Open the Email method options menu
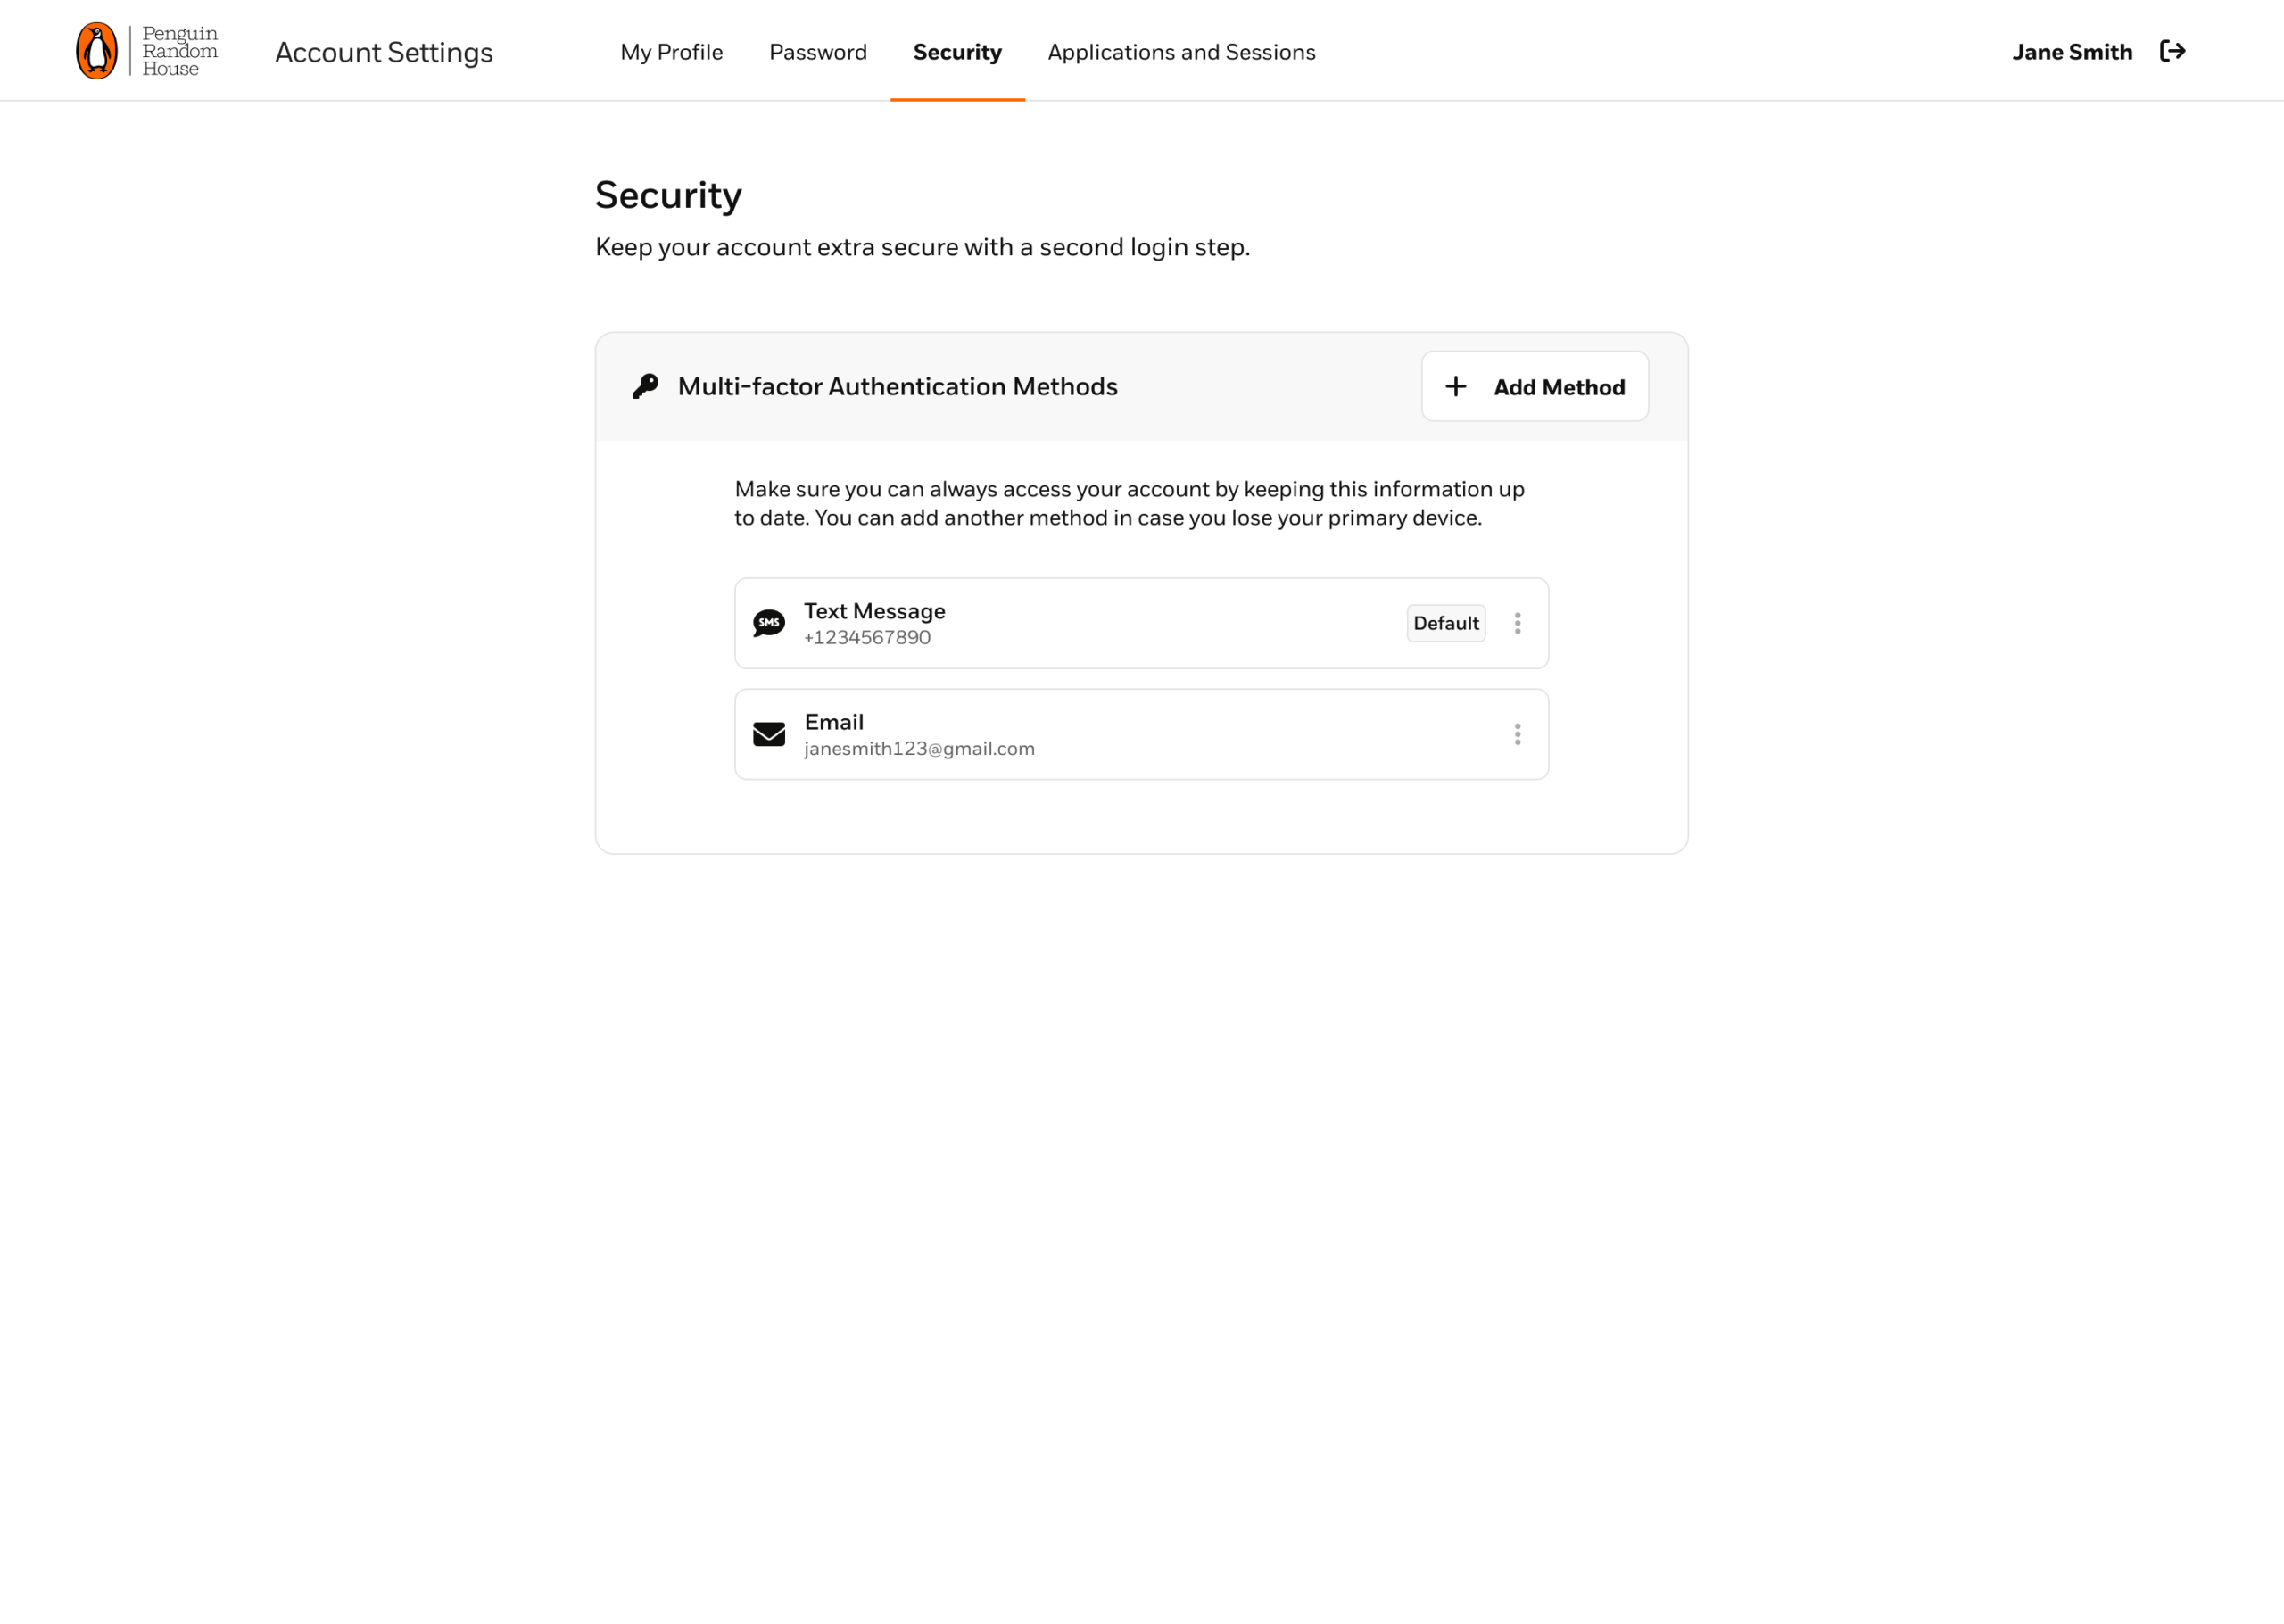 tap(1518, 734)
